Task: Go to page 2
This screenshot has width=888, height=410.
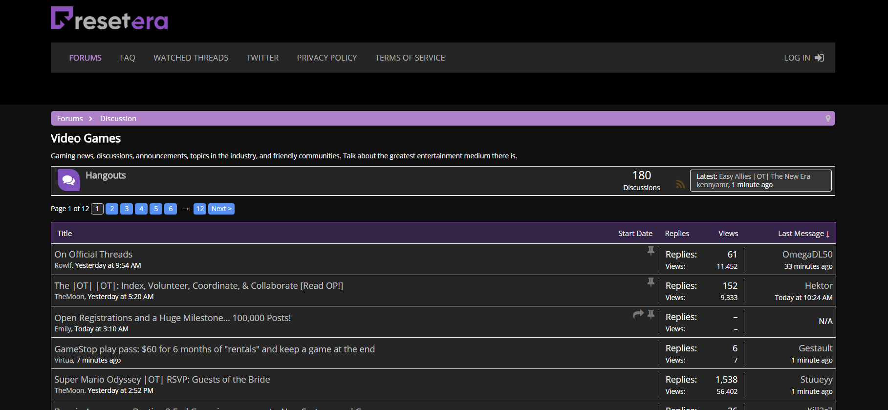Action: (112, 209)
